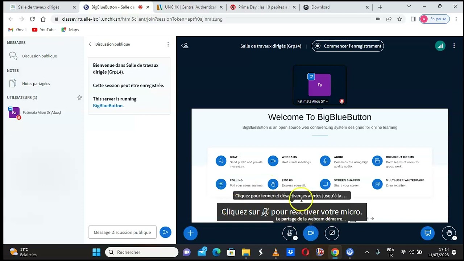Share this page from address bar
The image size is (464, 261).
pyautogui.click(x=389, y=19)
